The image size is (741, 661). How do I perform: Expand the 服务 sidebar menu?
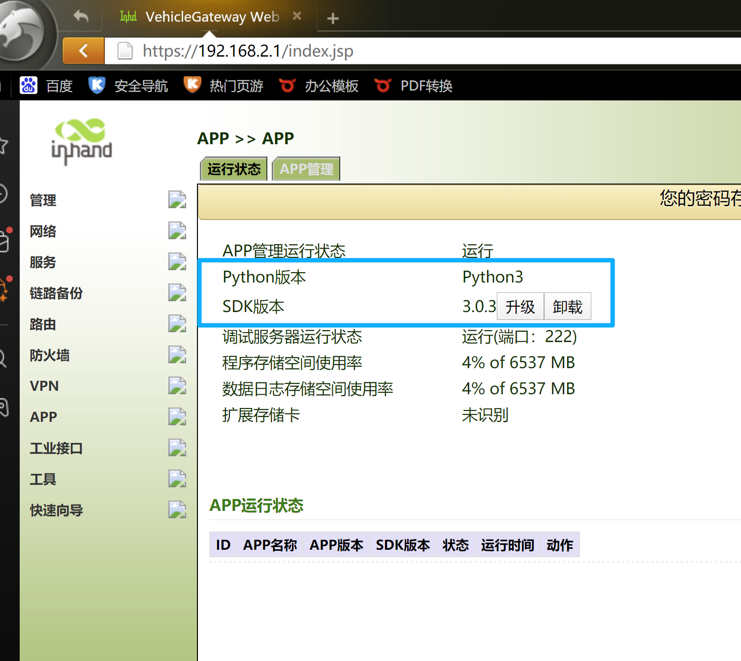click(43, 262)
